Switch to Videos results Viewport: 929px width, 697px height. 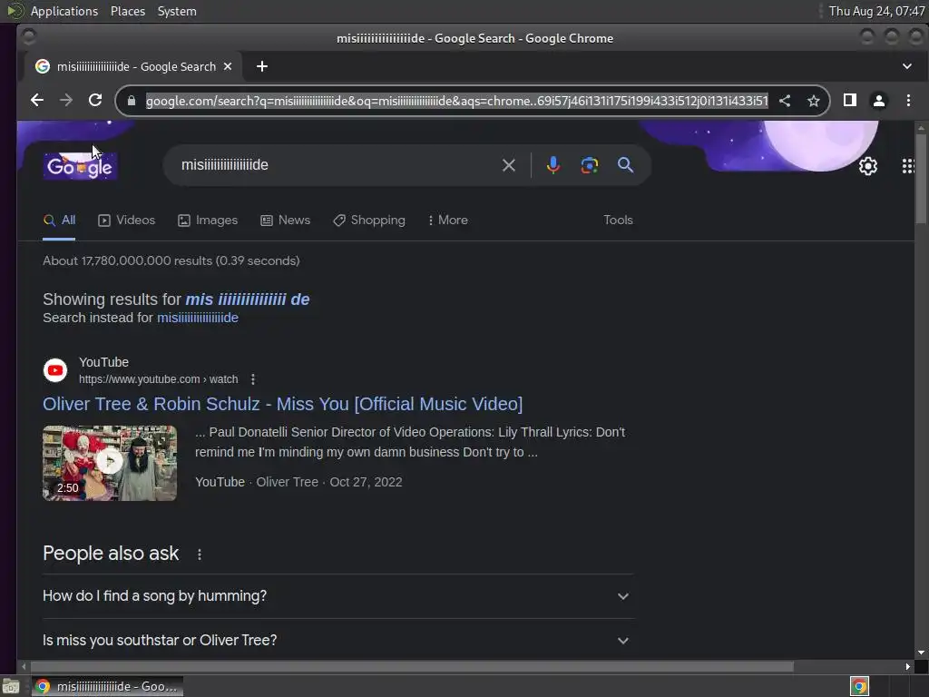[x=126, y=220]
